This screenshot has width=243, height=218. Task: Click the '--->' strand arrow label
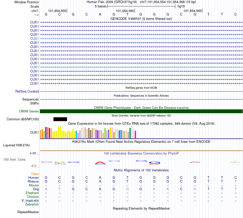click(x=36, y=15)
